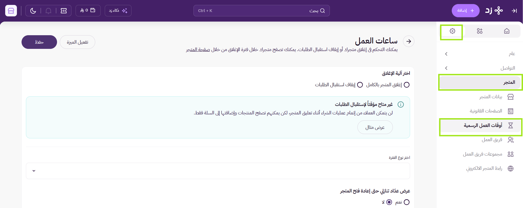
Task: Expand the عام section
Action: [x=480, y=54]
